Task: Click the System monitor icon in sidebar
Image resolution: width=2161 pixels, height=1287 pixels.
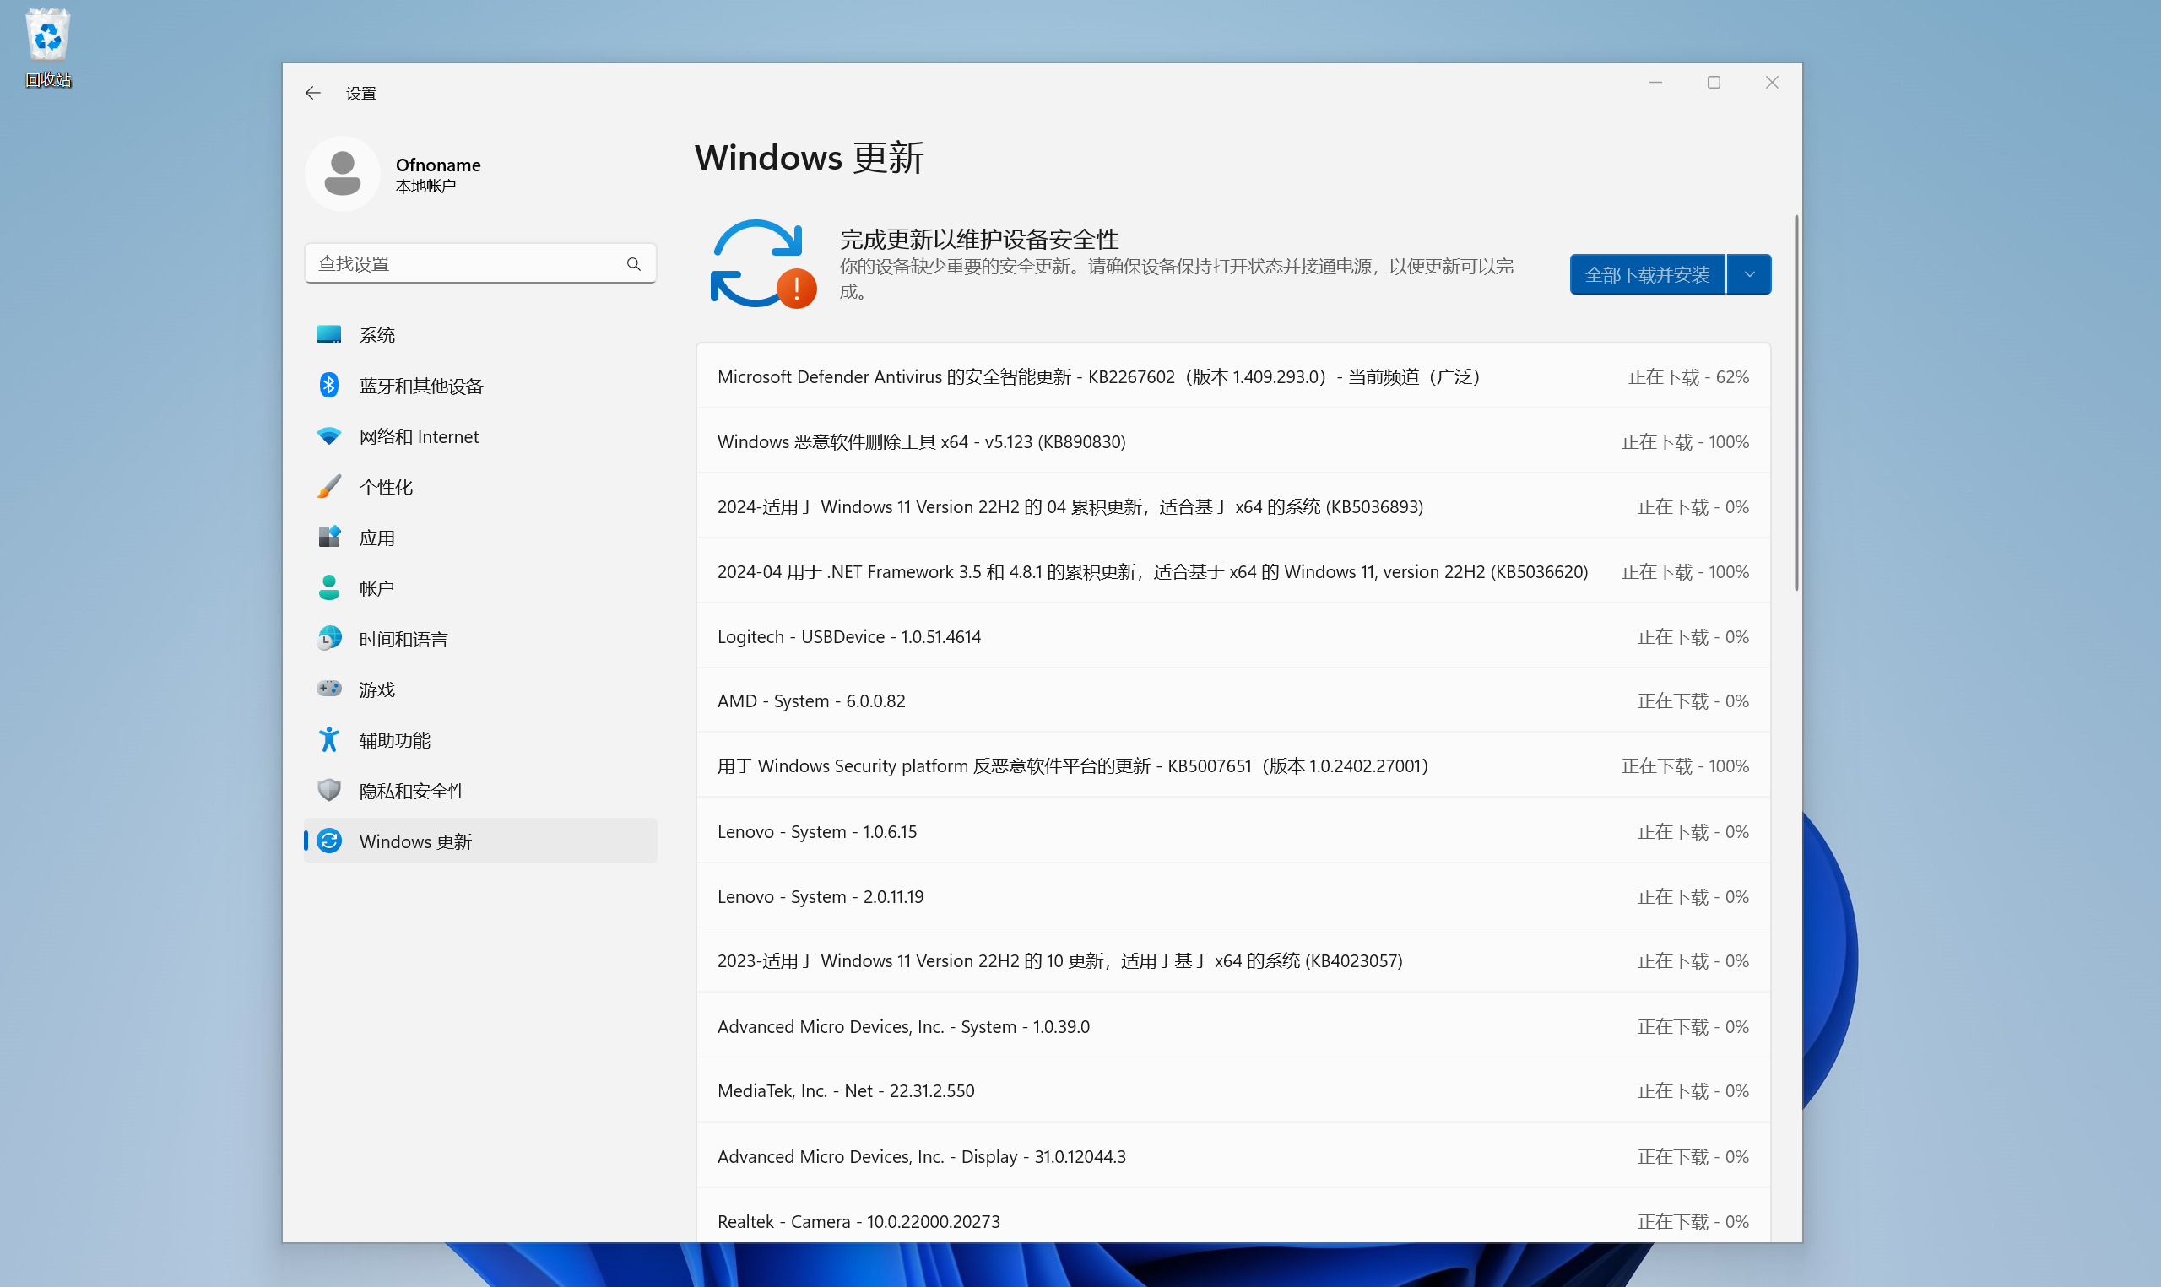Action: 328,335
